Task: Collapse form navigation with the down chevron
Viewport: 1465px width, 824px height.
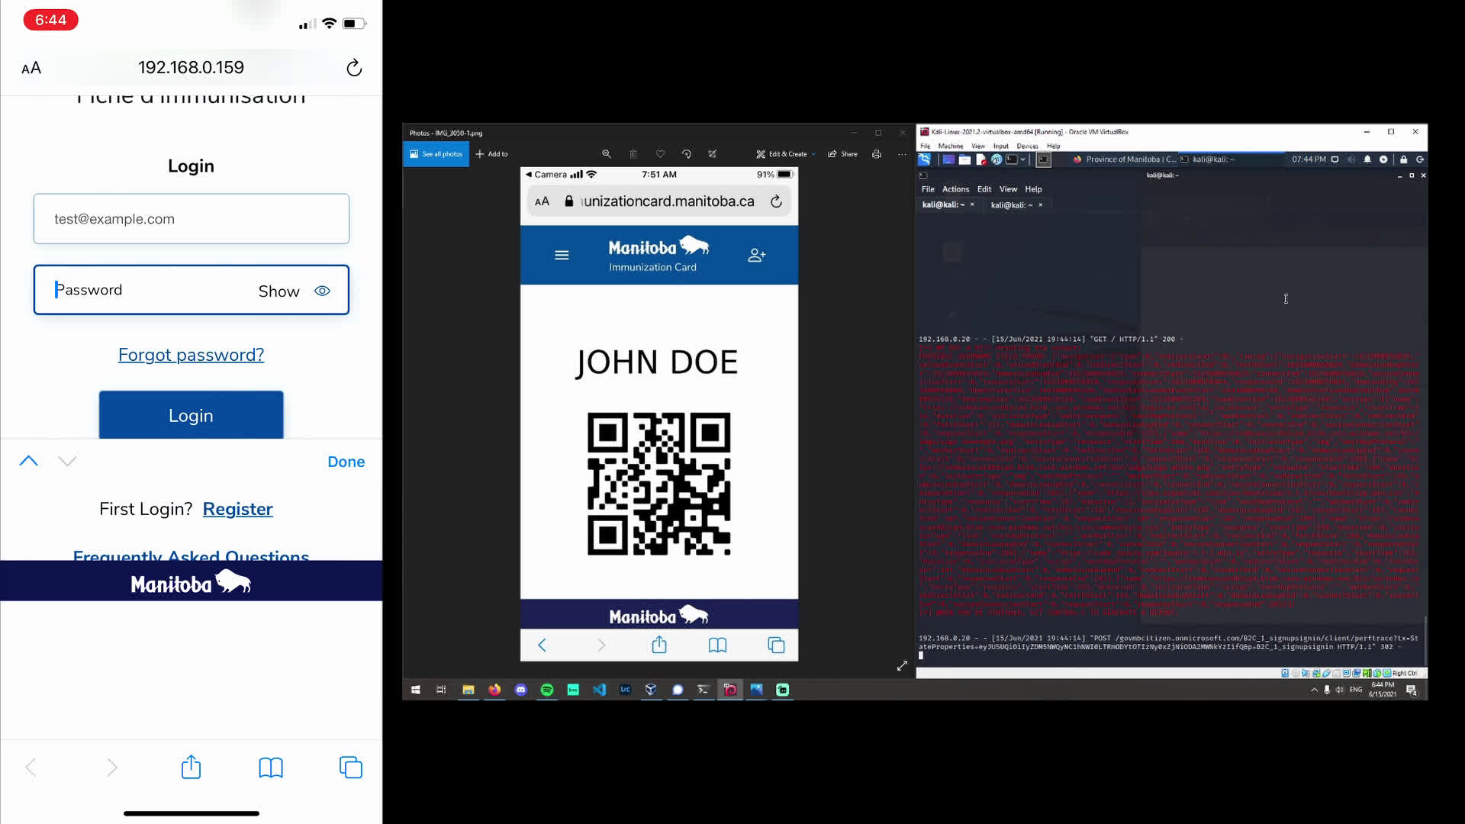Action: click(66, 461)
